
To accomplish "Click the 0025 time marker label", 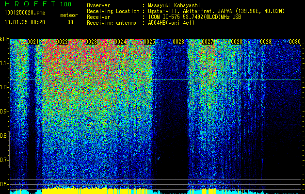I will 149,42.
